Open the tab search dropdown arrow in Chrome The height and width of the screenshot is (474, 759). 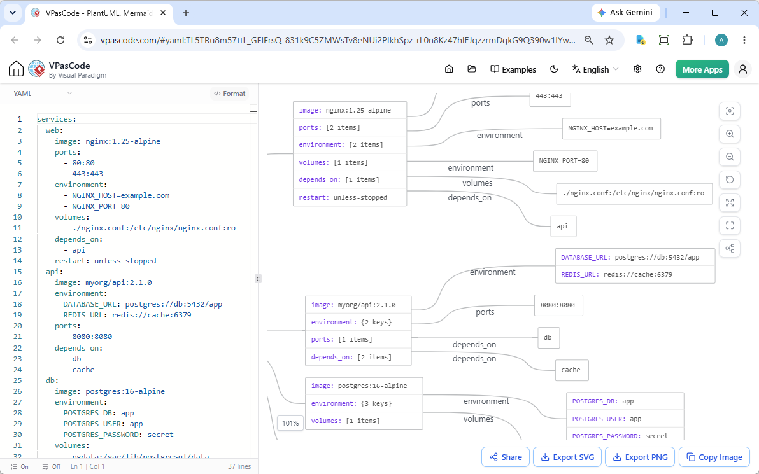(13, 13)
